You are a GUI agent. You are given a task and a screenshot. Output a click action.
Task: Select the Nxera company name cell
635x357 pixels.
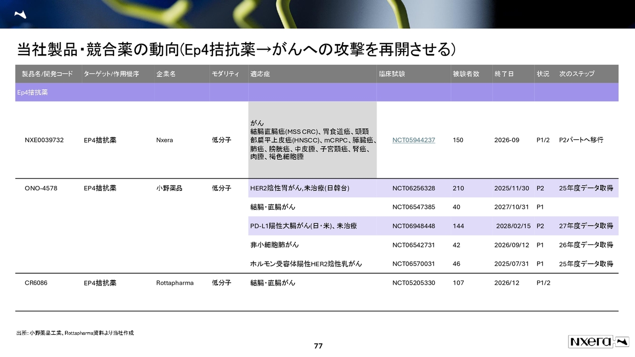164,140
